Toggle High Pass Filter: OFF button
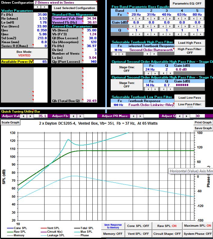The height and width of the screenshot is (239, 213). pos(190,51)
